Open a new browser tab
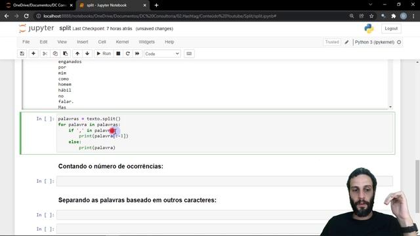Viewport: 420px width, 236px height. [x=156, y=5]
